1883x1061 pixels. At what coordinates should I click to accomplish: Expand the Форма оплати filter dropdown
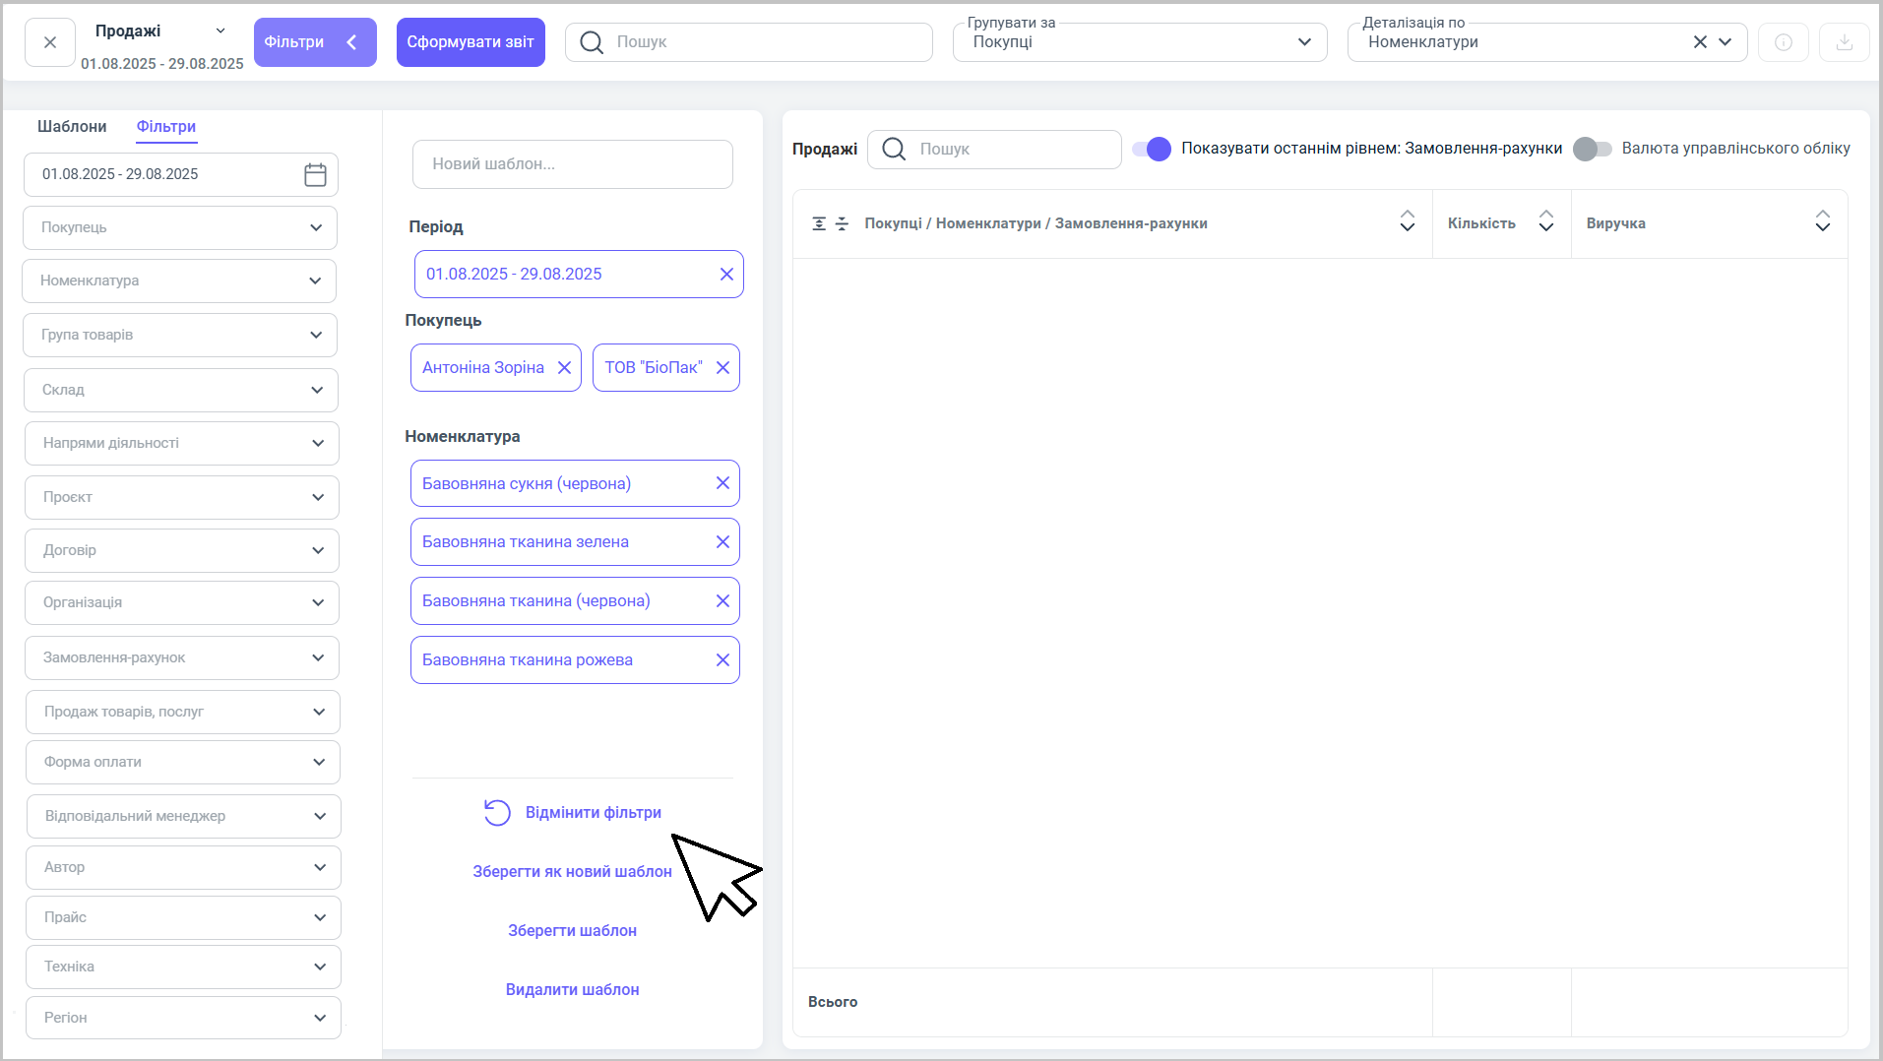(x=183, y=762)
